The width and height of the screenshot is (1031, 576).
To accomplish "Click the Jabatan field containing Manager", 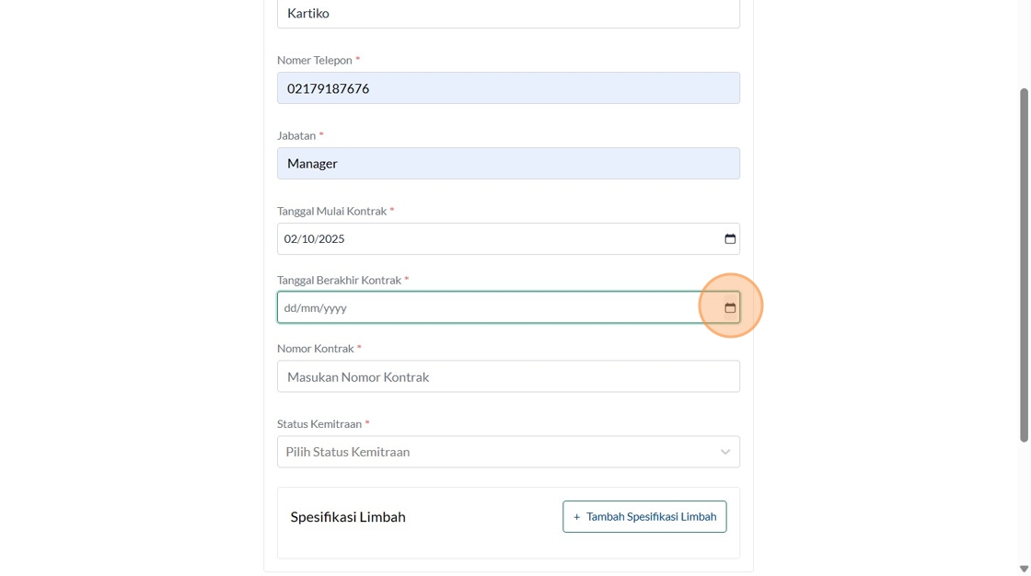I will pos(508,164).
